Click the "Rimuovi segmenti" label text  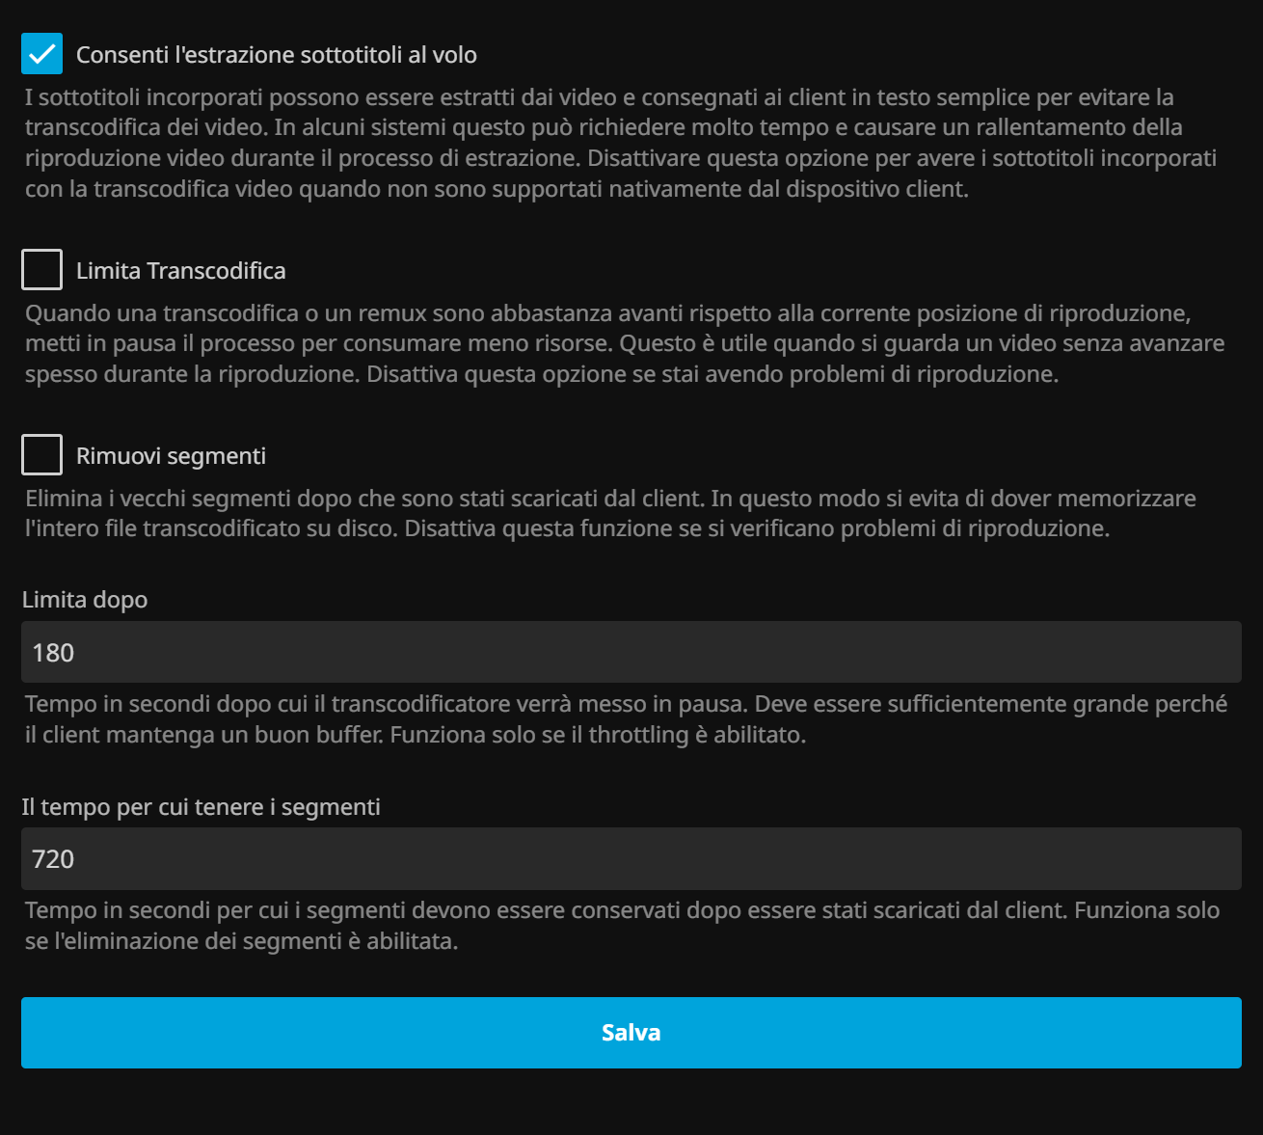(172, 456)
